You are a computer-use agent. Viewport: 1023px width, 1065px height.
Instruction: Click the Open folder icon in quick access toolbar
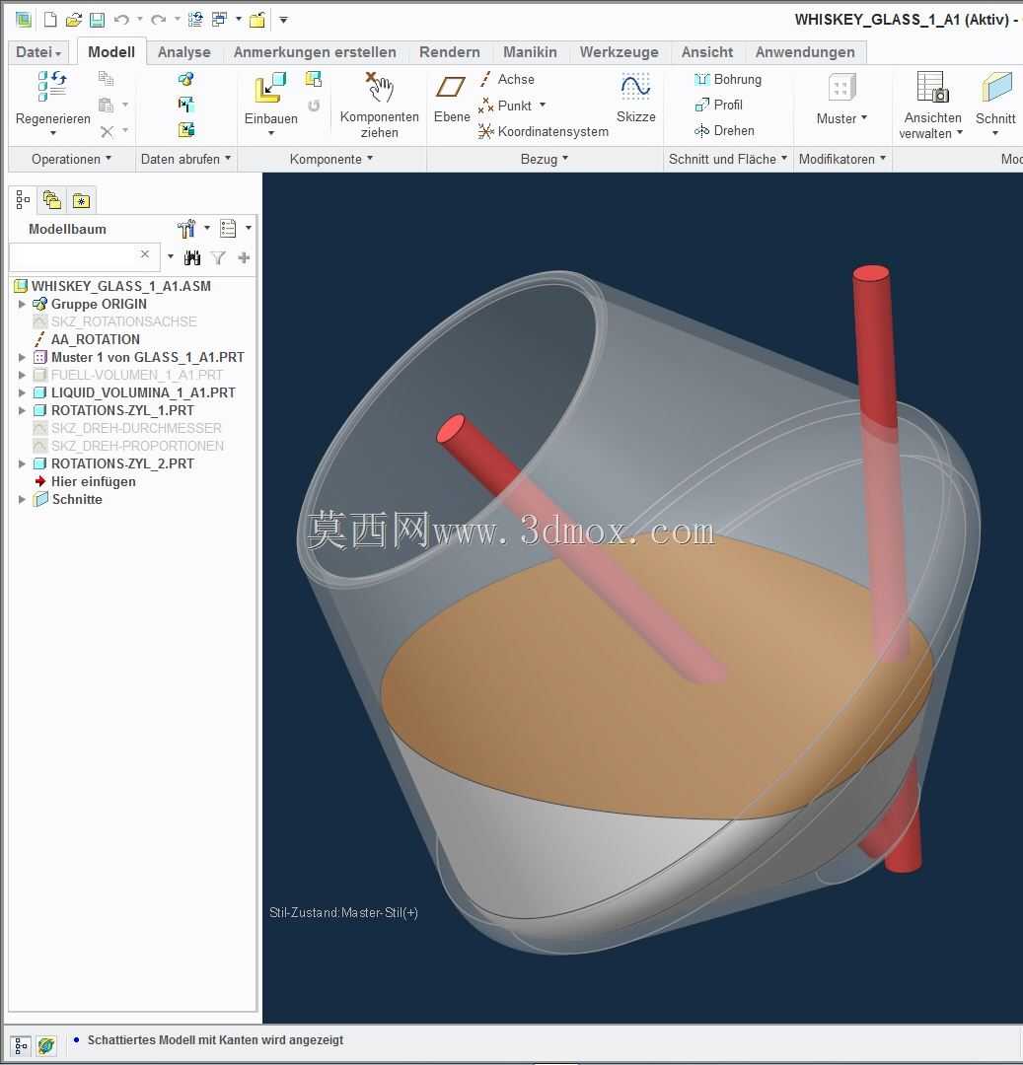pos(73,20)
